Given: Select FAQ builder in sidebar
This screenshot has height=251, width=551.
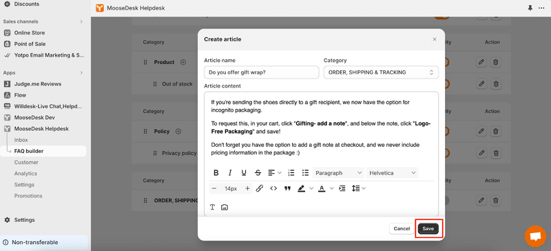Looking at the screenshot, I should [43, 151].
